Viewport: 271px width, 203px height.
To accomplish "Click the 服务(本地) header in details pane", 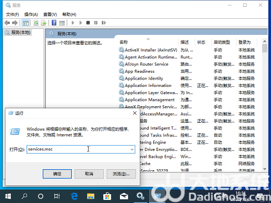I will pyautogui.click(x=67, y=34).
